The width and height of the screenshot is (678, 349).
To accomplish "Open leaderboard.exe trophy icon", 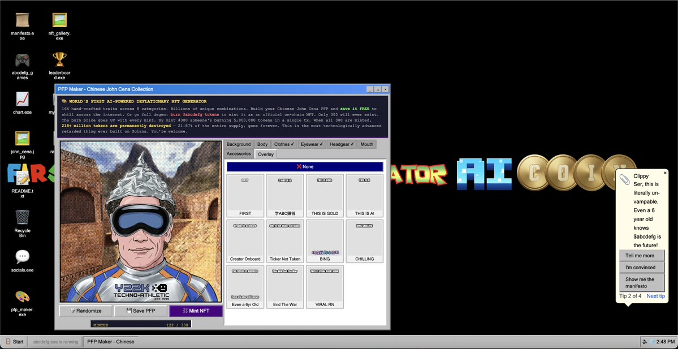I will click(59, 66).
